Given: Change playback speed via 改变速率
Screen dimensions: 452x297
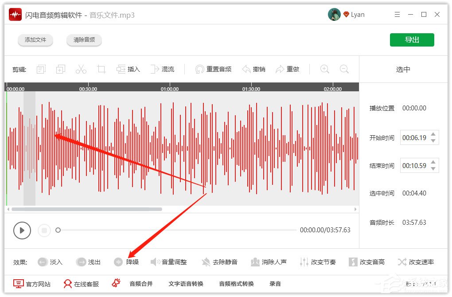Looking at the screenshot, I should click(x=416, y=262).
